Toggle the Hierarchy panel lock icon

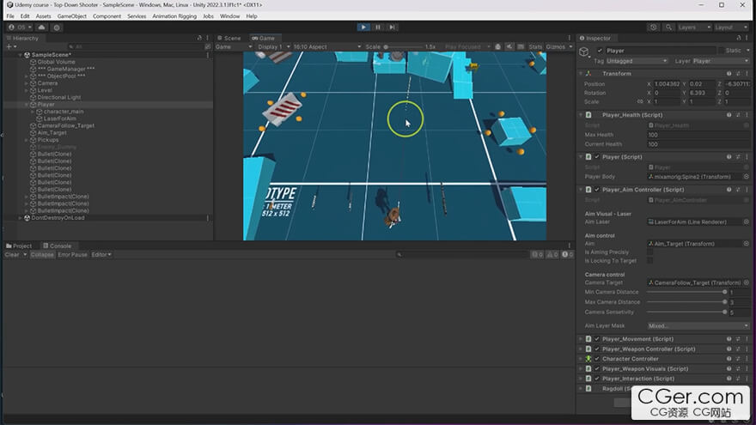click(x=199, y=38)
